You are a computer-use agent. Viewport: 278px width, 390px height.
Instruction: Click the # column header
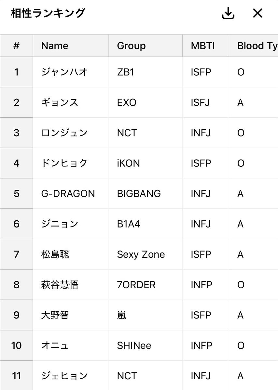(x=16, y=45)
